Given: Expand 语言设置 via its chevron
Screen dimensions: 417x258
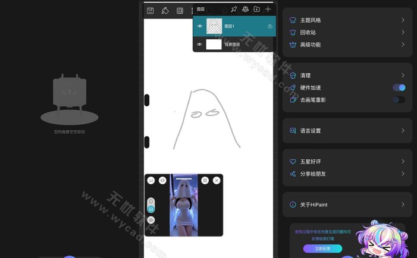Looking at the screenshot, I should (x=403, y=130).
